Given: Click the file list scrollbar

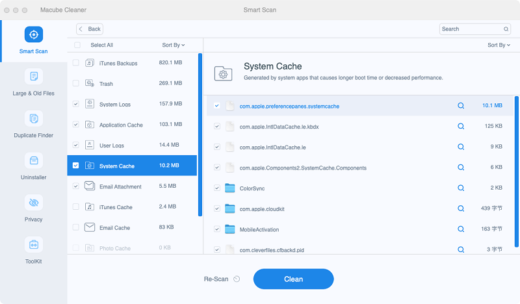Looking at the screenshot, I should coord(516,171).
